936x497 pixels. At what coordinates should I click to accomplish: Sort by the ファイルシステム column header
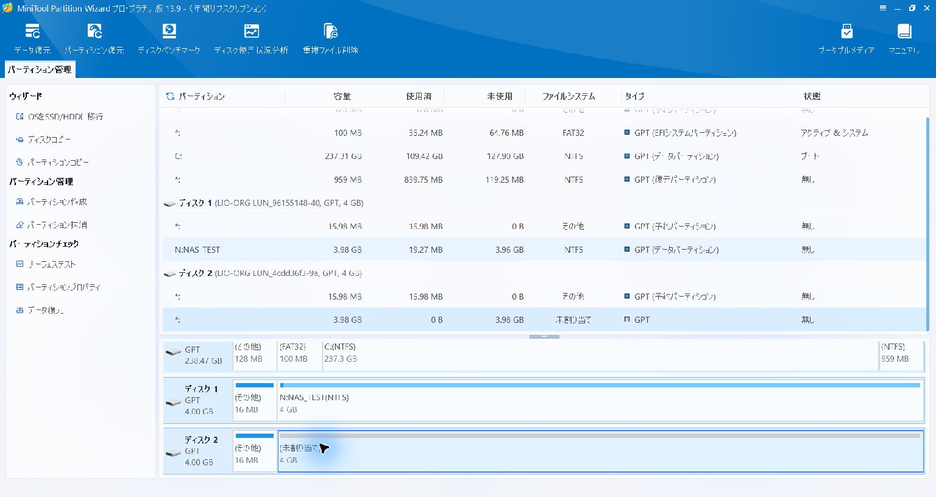coord(569,96)
